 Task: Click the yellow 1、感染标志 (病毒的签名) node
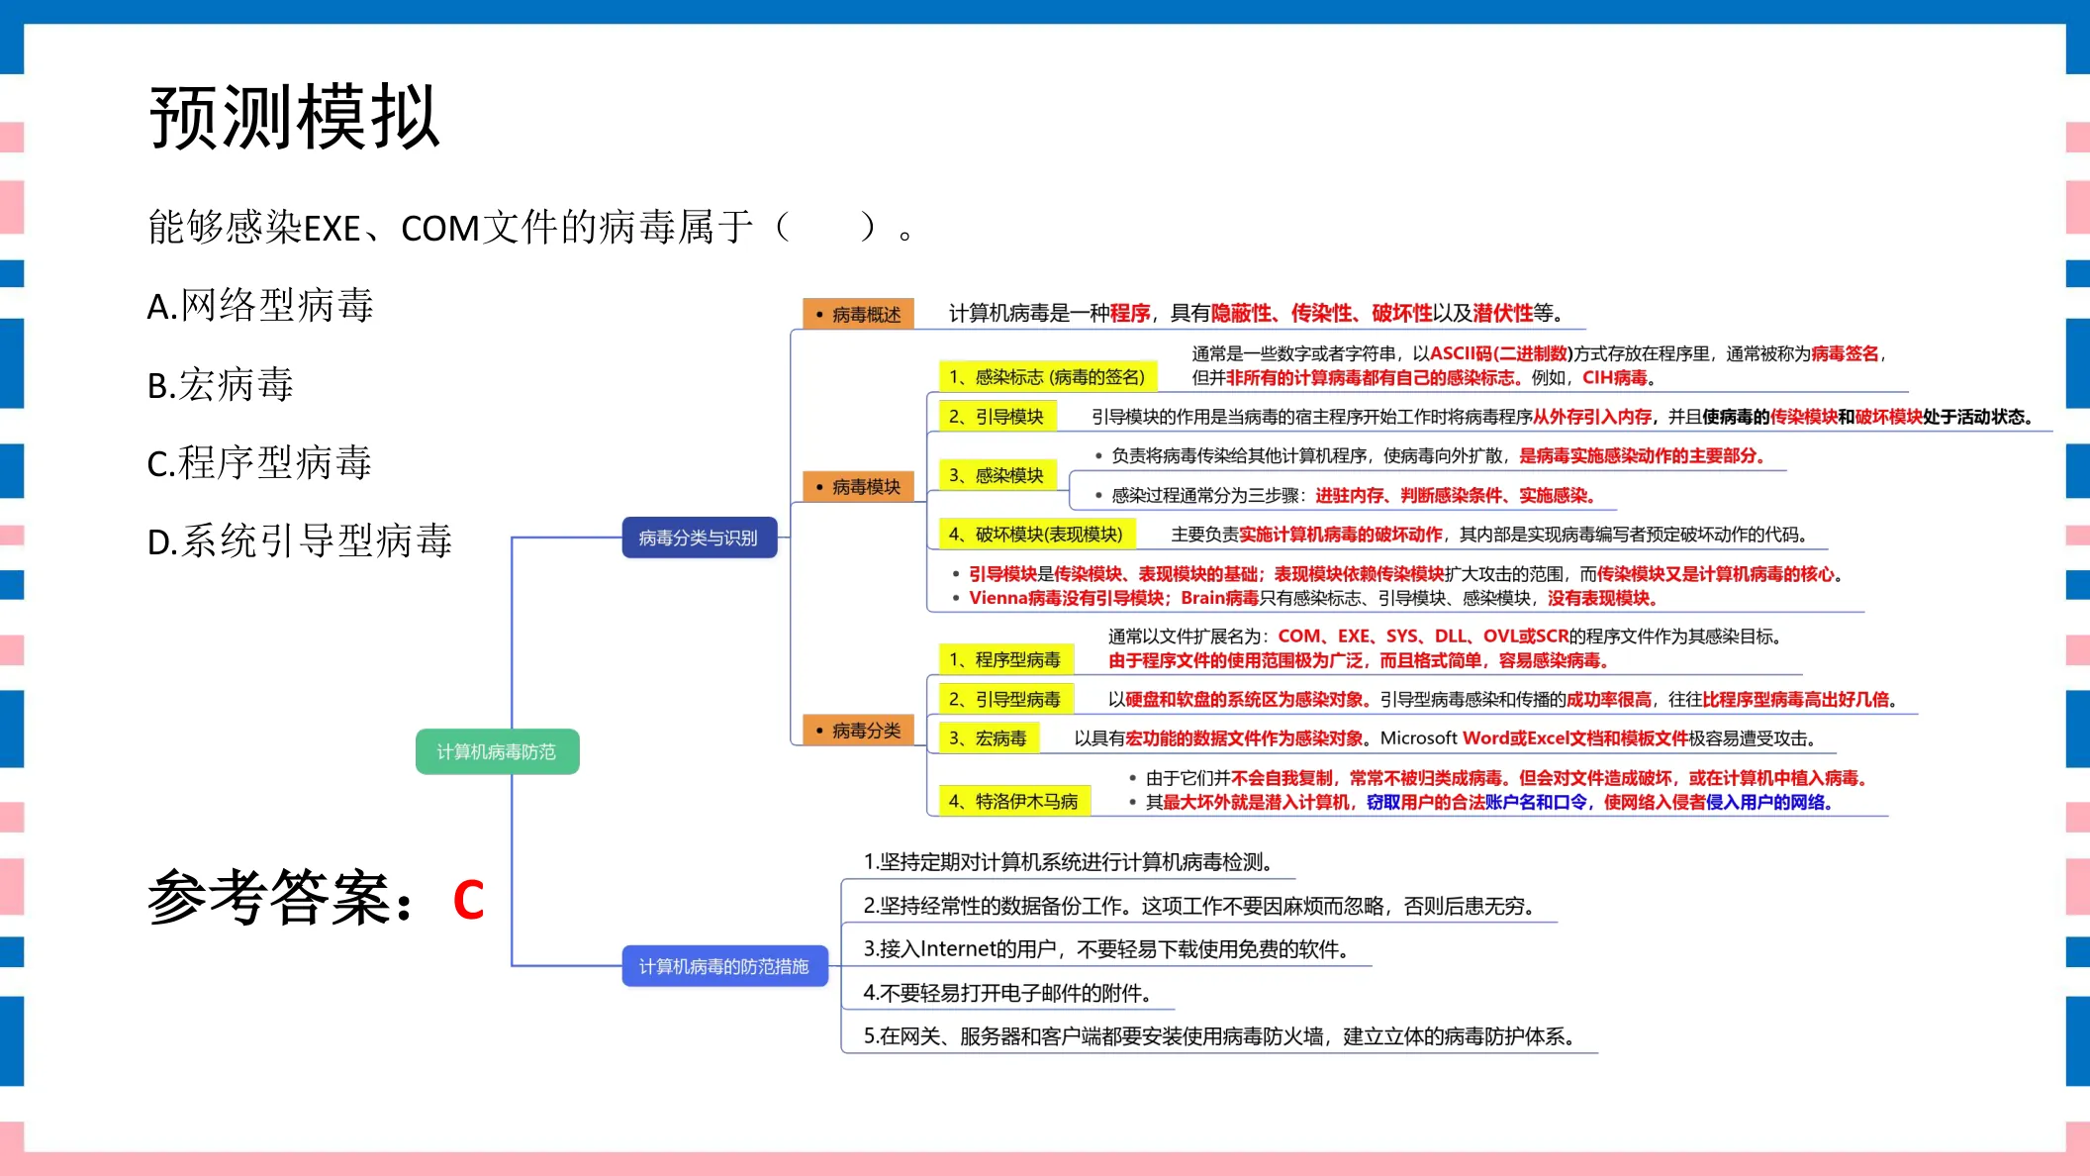point(1047,376)
